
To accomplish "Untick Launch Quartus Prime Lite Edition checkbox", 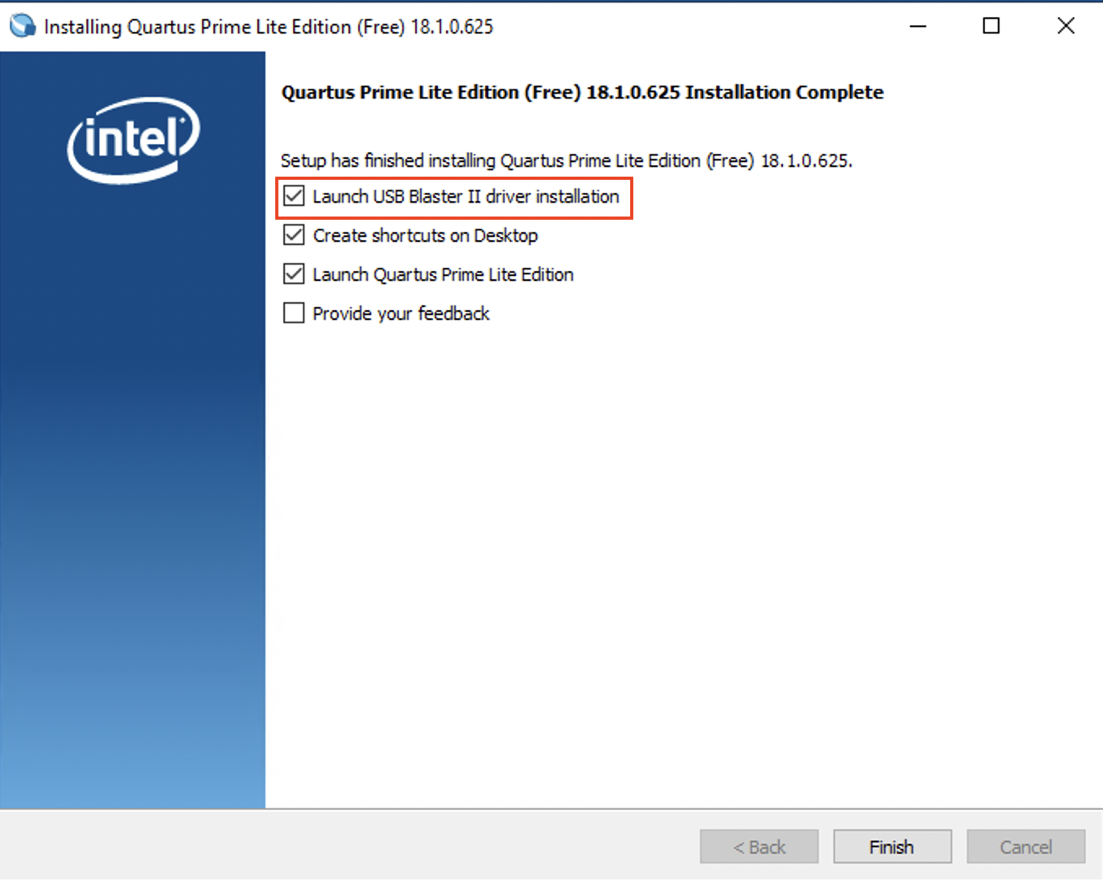I will [294, 274].
